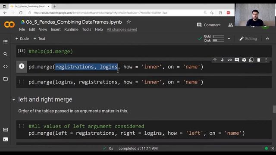Open more cell actions menu

(266, 60)
